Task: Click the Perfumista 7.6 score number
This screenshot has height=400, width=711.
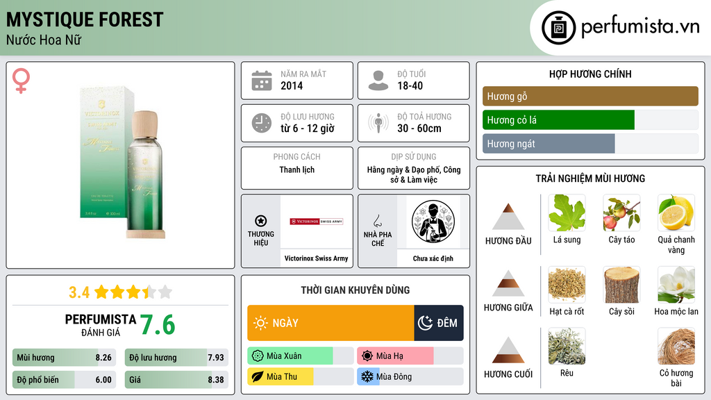Action: 158,325
